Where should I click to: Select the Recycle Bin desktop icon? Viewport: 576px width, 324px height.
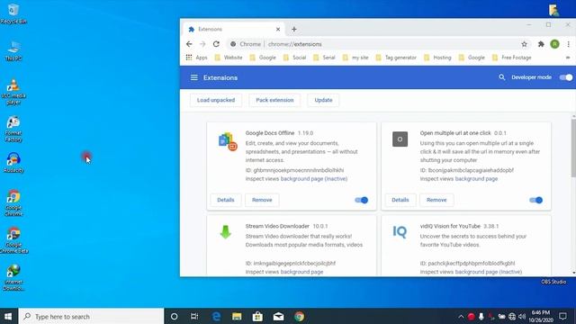click(x=13, y=13)
